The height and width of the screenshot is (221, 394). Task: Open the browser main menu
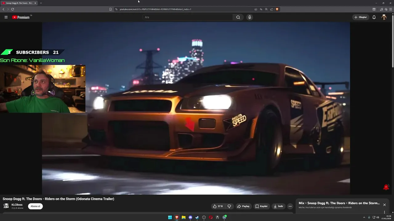391,9
